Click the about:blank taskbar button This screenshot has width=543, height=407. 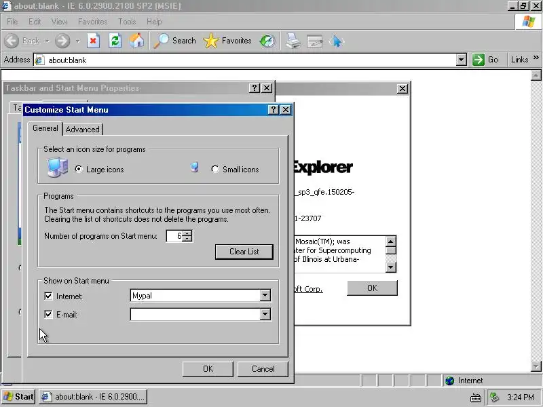[x=93, y=397]
